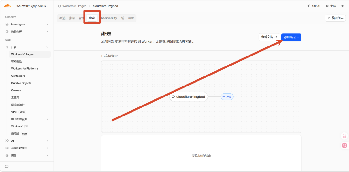The height and width of the screenshot is (172, 349).
Task: Collapse the 计算 section chevron
Action: pos(47,47)
